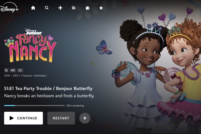Open the Search magnifier icon

click(47, 8)
